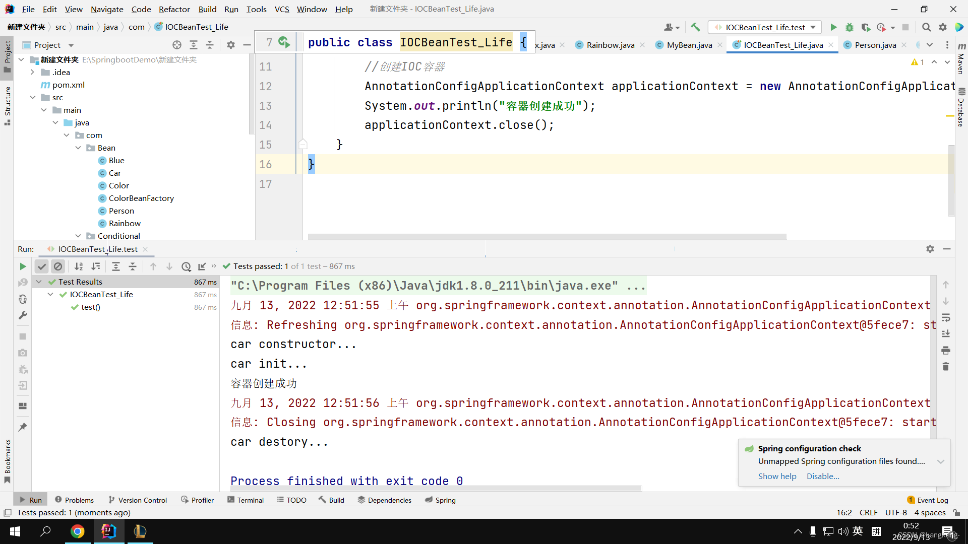
Task: Click the Debug bug icon
Action: click(x=850, y=27)
